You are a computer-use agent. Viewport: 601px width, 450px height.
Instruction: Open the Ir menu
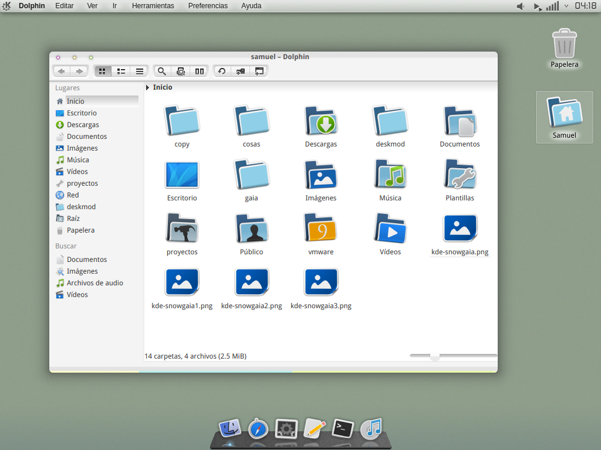(x=114, y=6)
